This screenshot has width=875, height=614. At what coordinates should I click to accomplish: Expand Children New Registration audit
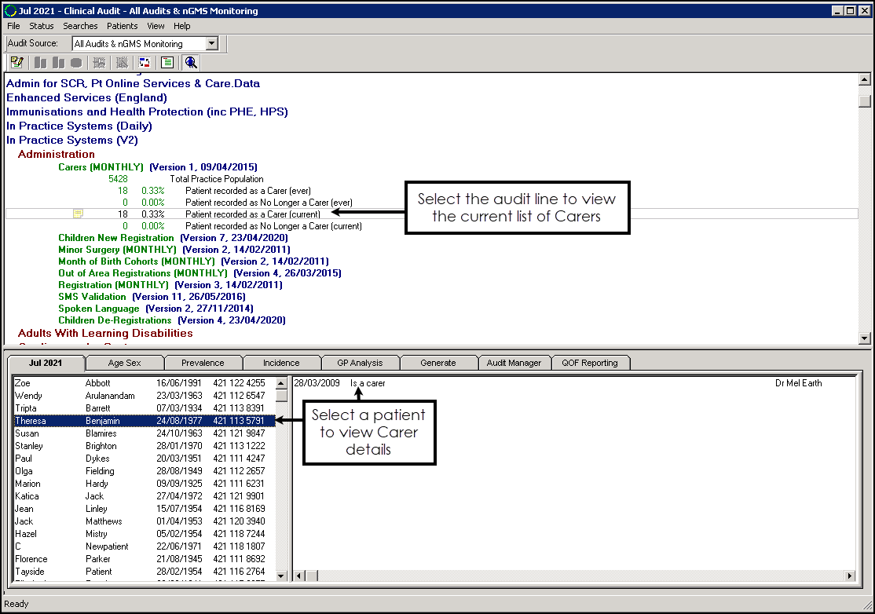point(116,238)
